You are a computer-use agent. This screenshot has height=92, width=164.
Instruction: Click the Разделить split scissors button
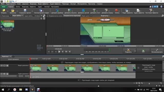tap(128, 51)
